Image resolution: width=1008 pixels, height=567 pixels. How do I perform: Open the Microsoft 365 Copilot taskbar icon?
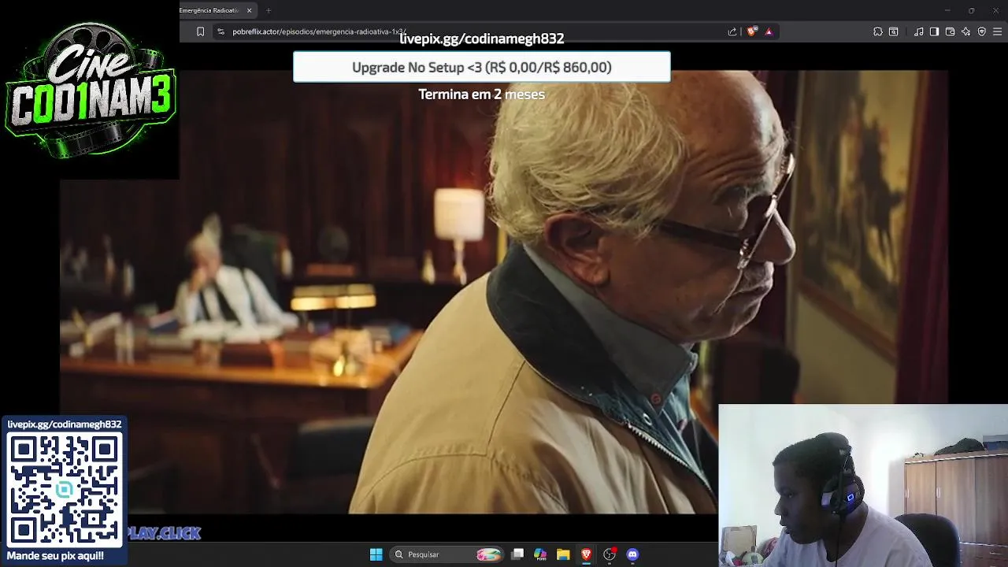pos(540,554)
